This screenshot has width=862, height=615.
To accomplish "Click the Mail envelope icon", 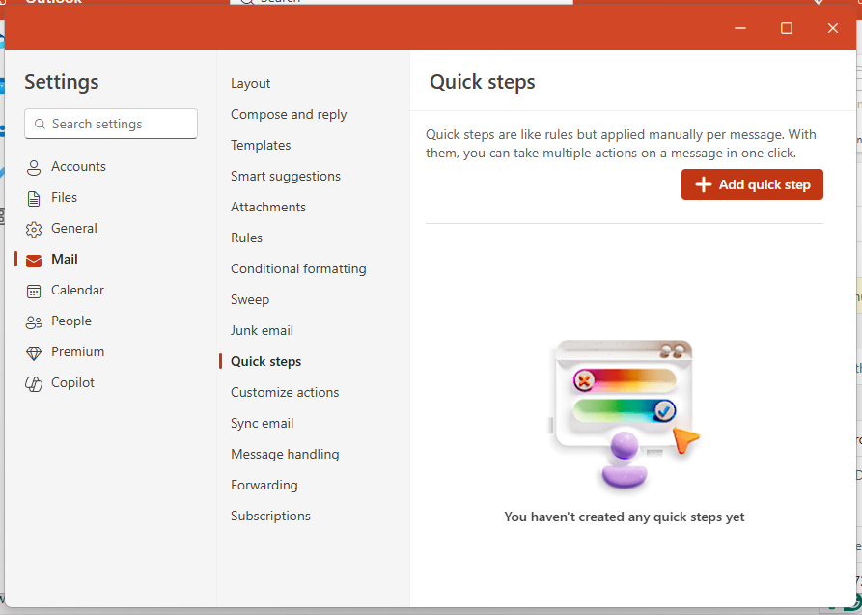I will (34, 260).
